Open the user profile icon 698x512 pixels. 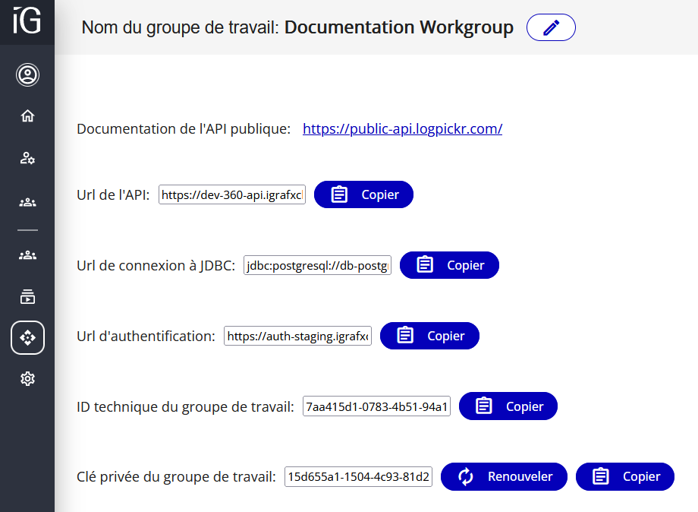(x=27, y=74)
